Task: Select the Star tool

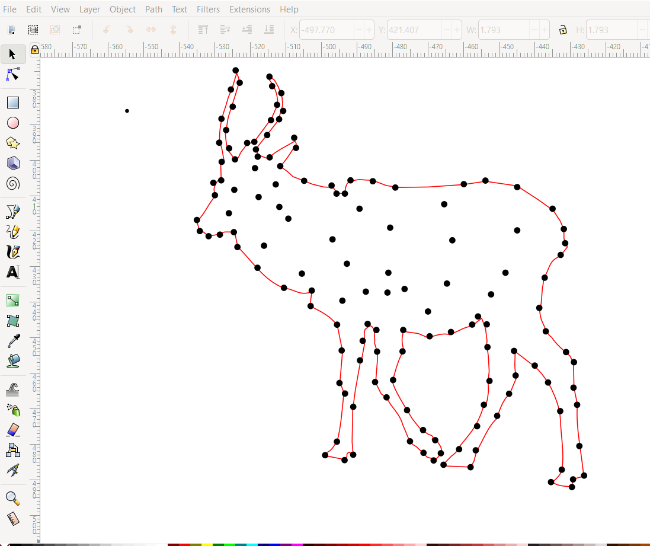Action: point(12,142)
